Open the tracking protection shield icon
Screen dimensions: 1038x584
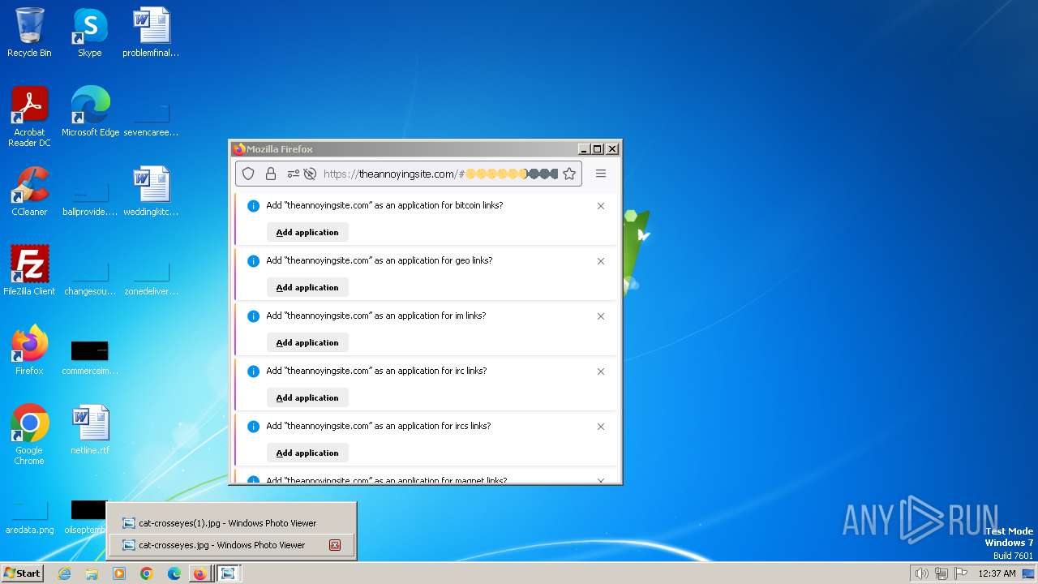(x=249, y=174)
